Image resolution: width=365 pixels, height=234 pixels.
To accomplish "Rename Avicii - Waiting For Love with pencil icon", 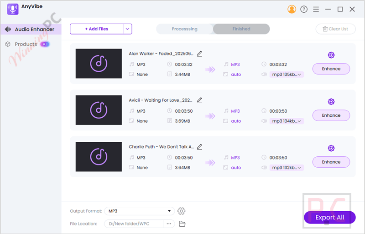I will click(x=199, y=100).
